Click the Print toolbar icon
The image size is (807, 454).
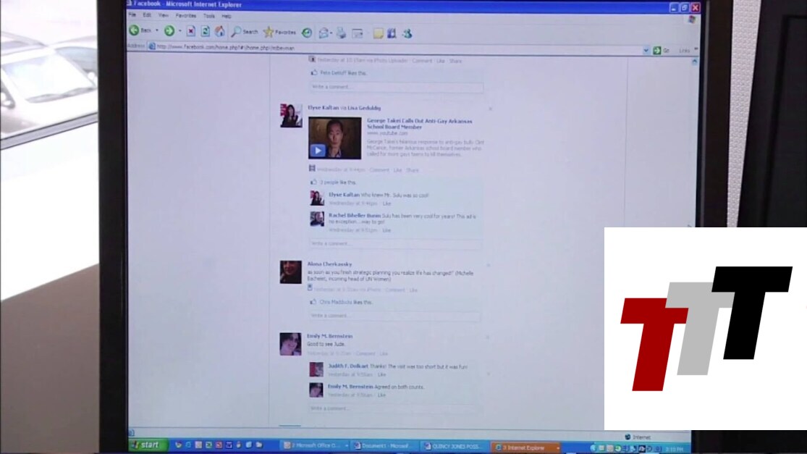pyautogui.click(x=341, y=33)
